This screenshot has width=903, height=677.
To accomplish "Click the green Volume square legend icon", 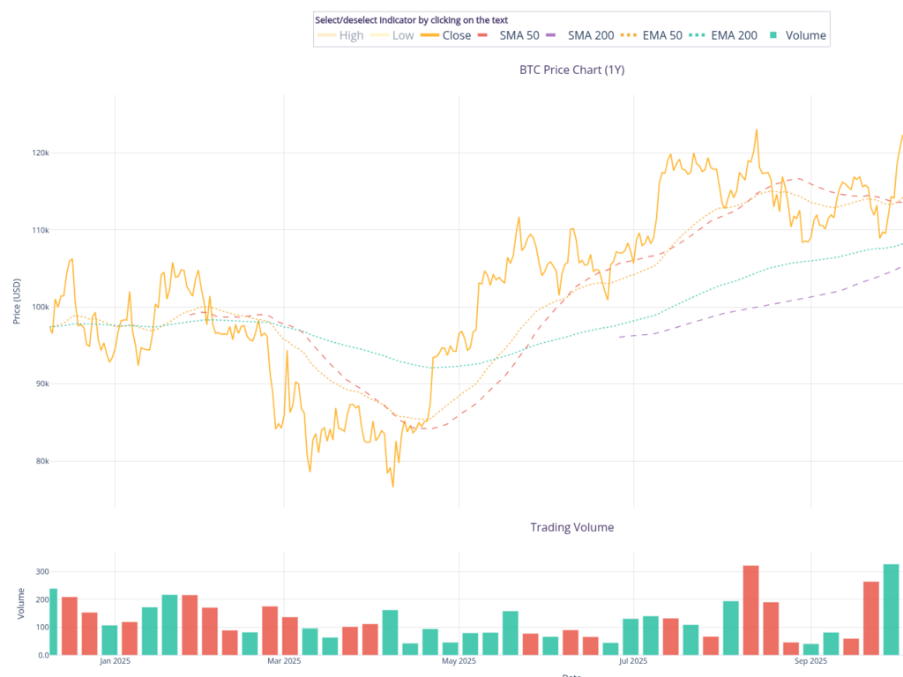I will tap(773, 35).
